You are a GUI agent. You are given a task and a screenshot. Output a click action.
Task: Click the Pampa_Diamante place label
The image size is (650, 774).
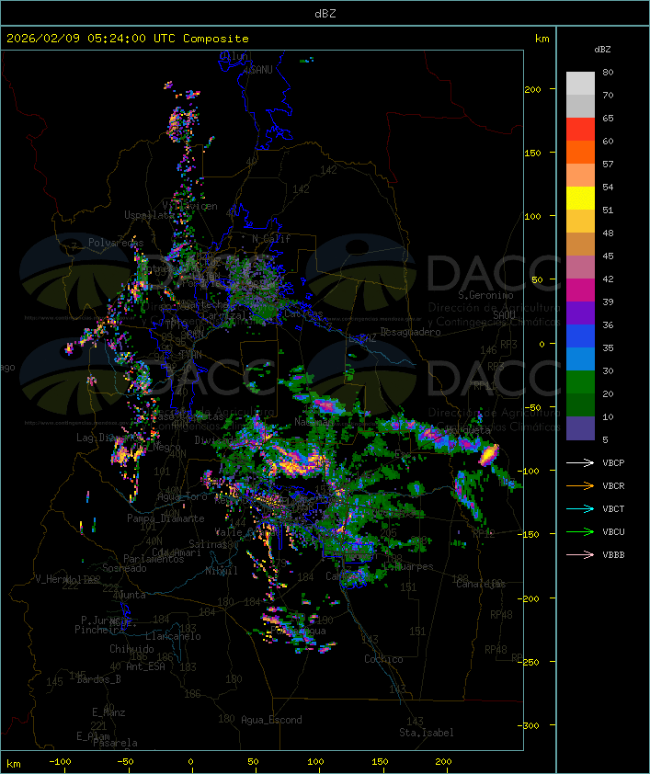point(165,518)
